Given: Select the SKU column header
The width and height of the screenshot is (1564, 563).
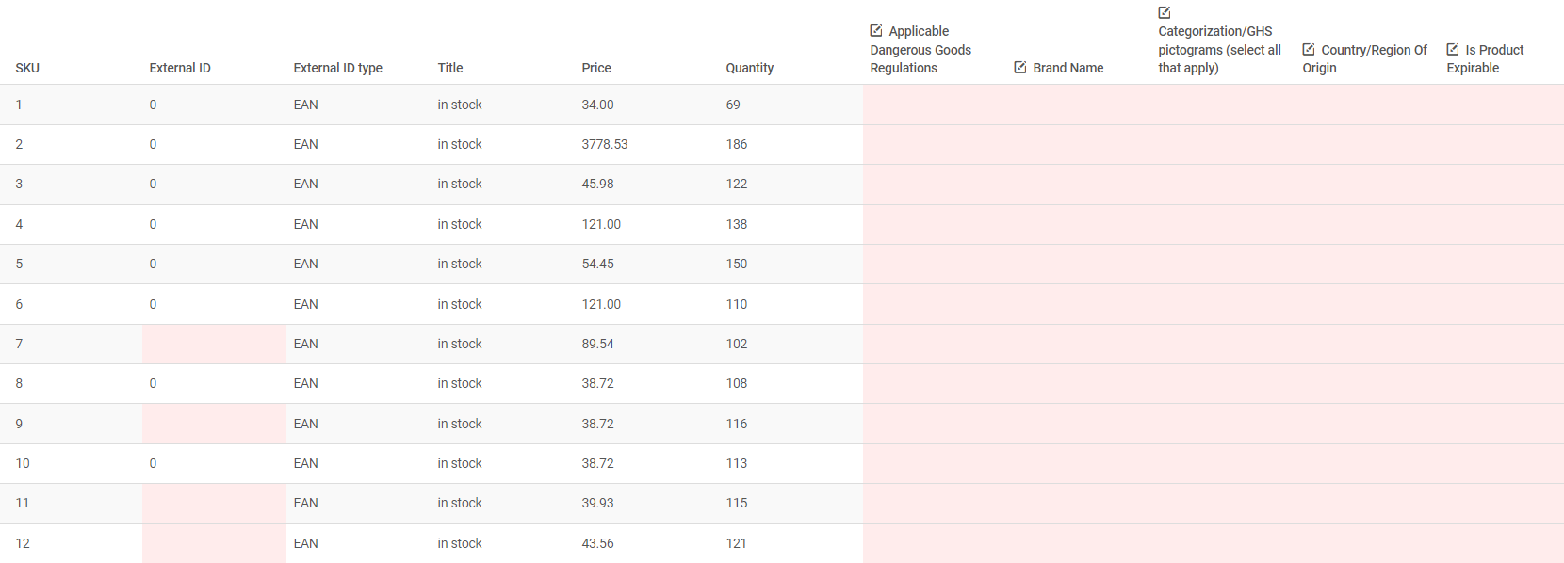Looking at the screenshot, I should (27, 68).
